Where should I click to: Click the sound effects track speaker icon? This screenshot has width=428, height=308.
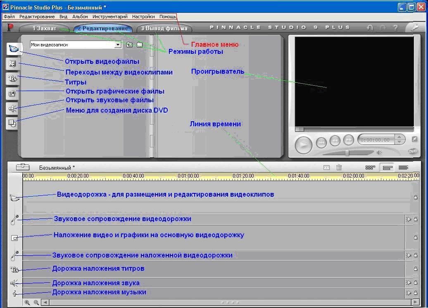pos(14,283)
